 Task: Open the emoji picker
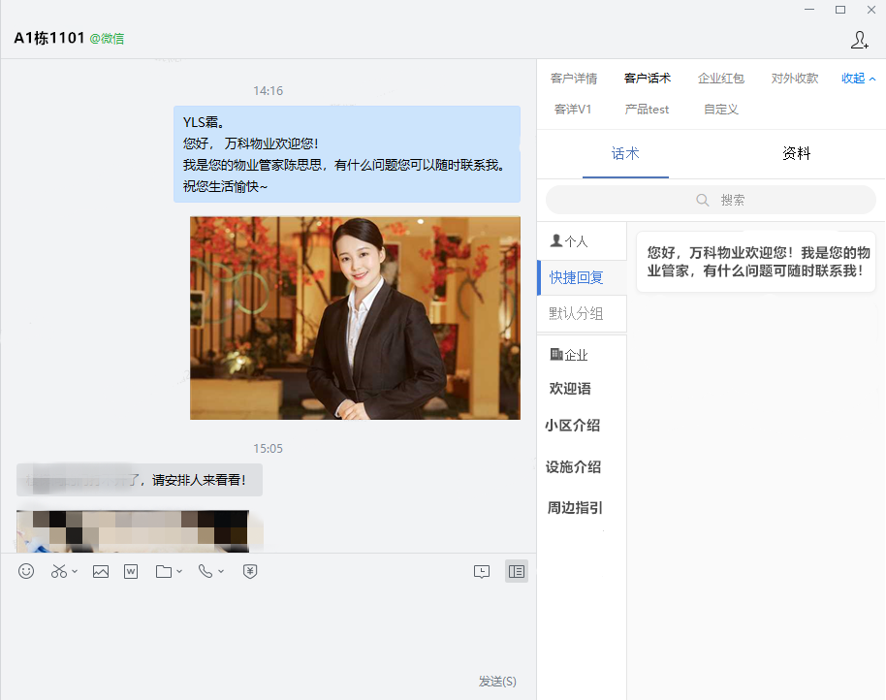coord(26,571)
